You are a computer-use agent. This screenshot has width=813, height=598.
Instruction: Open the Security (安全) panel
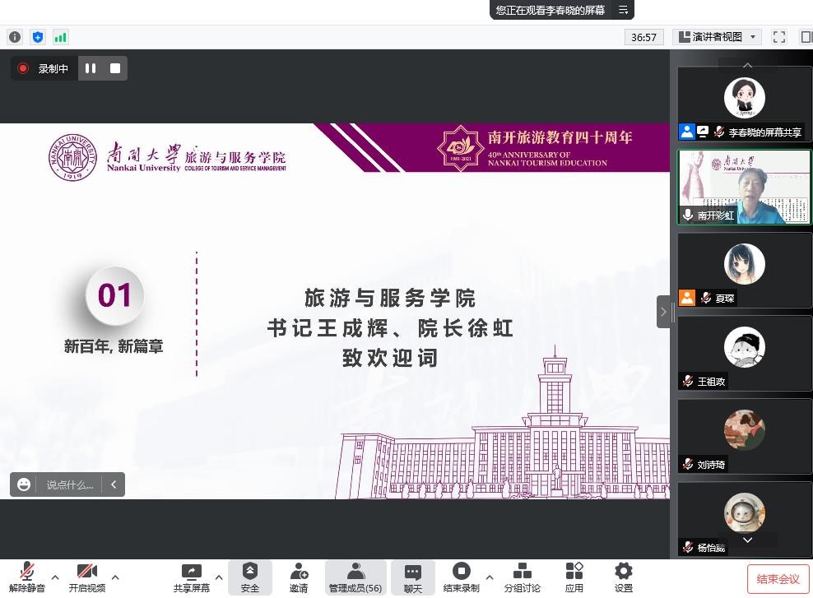pos(250,577)
